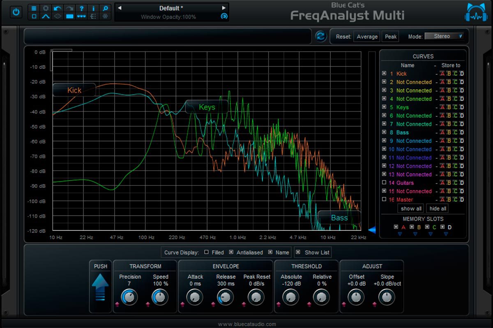Click the filled rectangle toolbar icon
This screenshot has width=493, height=328.
[x=70, y=16]
